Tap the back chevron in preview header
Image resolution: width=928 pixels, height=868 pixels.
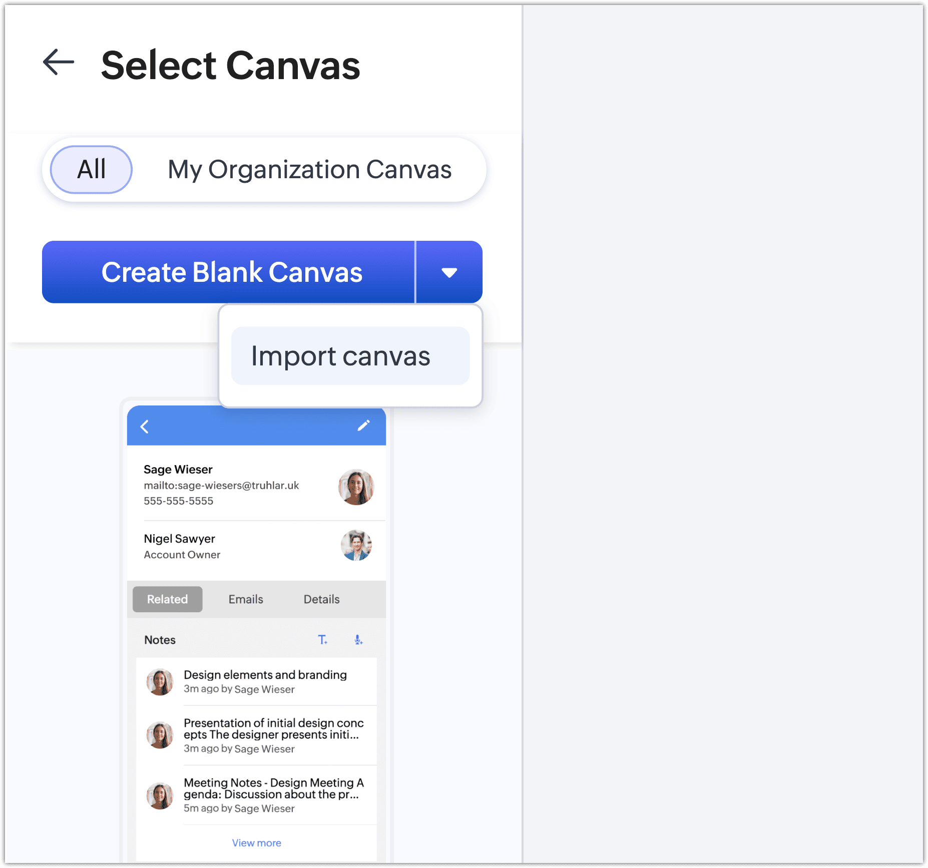(x=145, y=427)
